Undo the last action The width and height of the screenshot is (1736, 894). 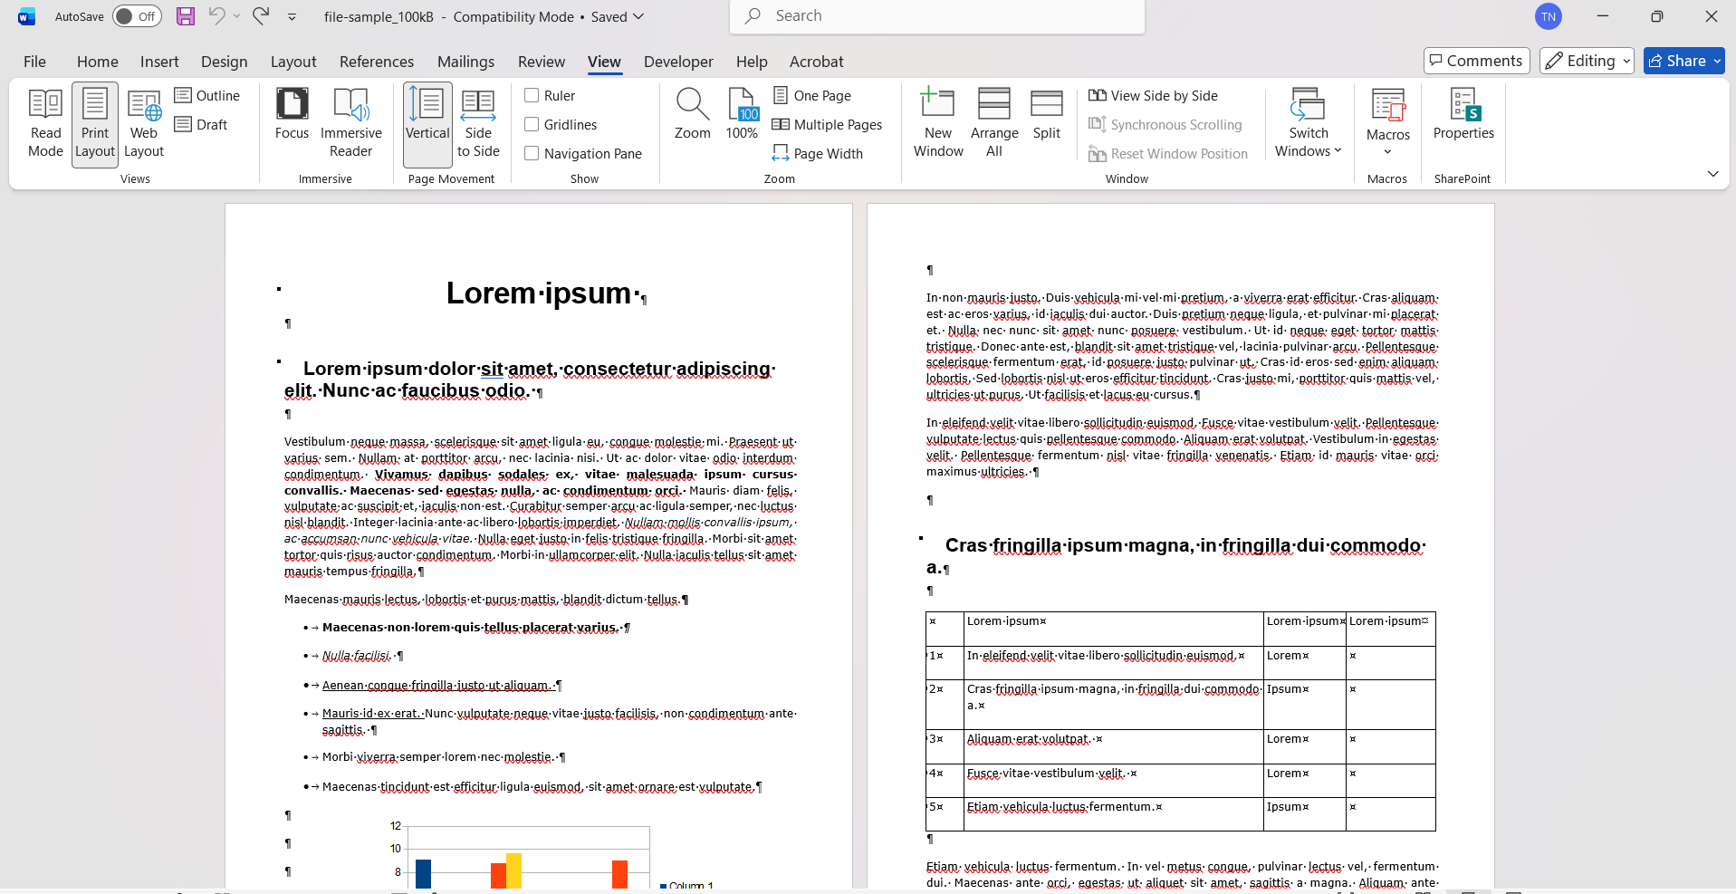(216, 16)
